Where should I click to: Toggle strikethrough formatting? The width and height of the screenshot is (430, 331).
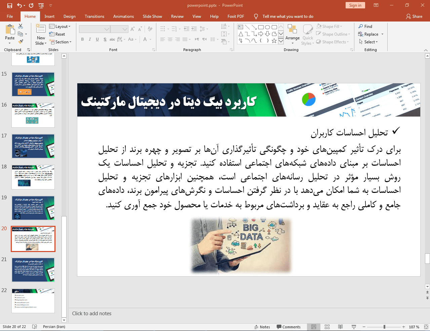pos(112,39)
